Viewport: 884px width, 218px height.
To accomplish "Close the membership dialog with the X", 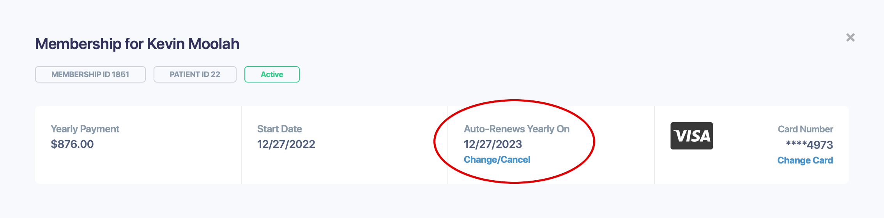I will click(850, 37).
